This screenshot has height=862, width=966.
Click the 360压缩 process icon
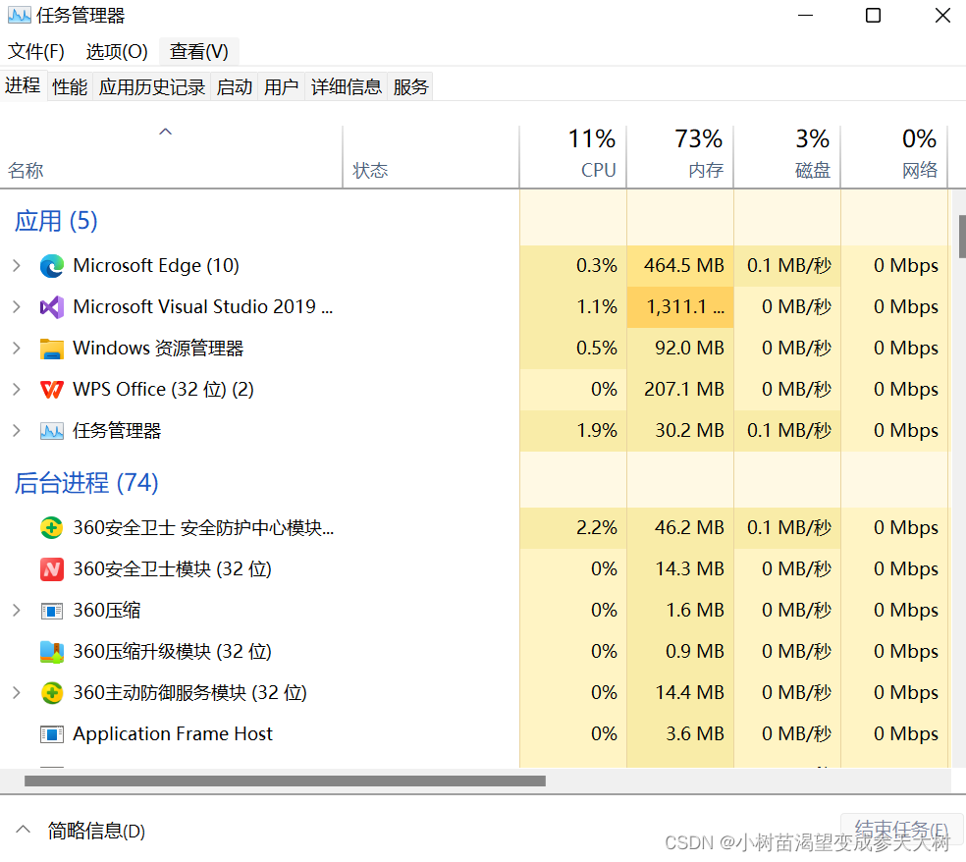click(52, 611)
